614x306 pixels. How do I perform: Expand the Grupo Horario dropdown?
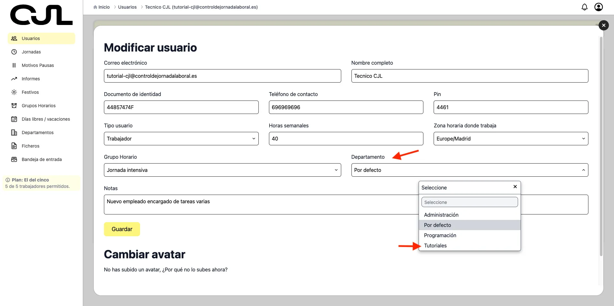(x=222, y=170)
